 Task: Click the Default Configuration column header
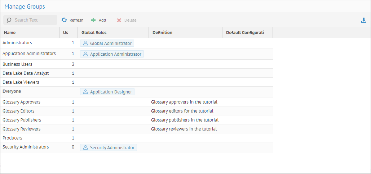pyautogui.click(x=247, y=33)
